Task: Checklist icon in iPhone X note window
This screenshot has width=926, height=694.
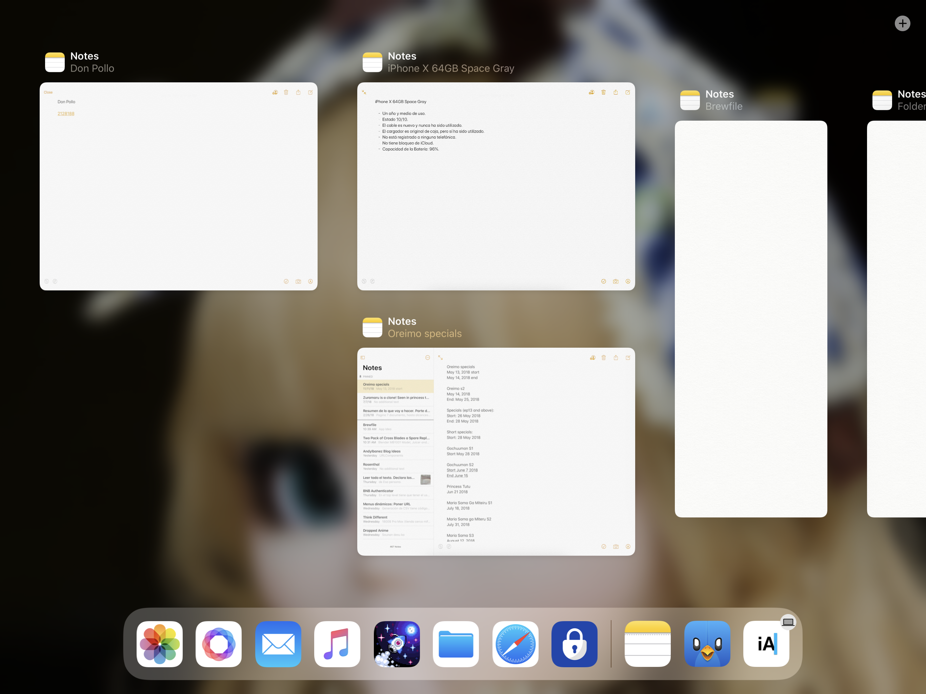Action: 603,282
